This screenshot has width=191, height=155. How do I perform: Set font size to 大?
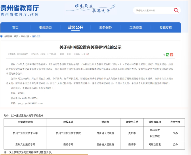point(87,54)
